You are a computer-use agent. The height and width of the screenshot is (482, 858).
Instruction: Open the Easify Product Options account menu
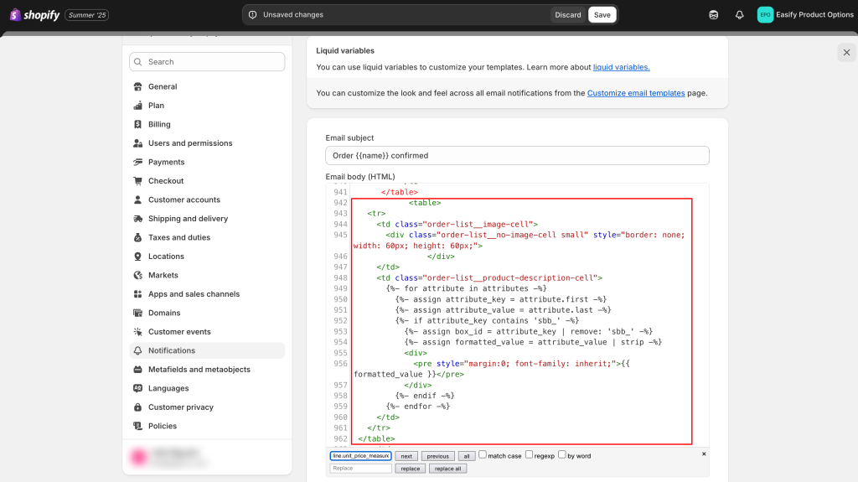click(x=805, y=15)
